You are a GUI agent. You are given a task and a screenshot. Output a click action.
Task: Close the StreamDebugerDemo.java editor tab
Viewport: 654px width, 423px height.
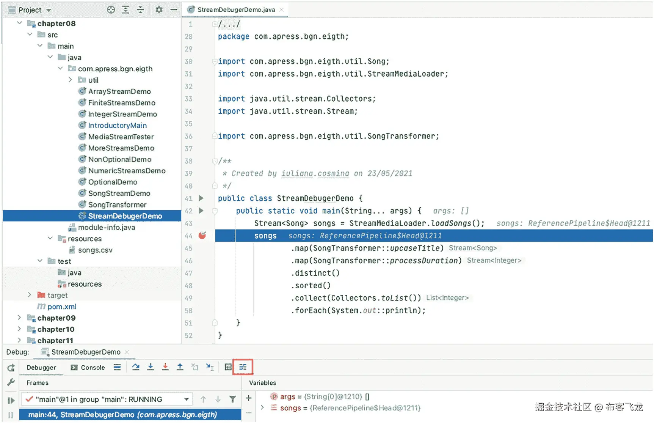(281, 10)
